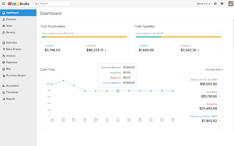Click the Incoming total $19,791.00
234x146 pixels.
tap(209, 96)
